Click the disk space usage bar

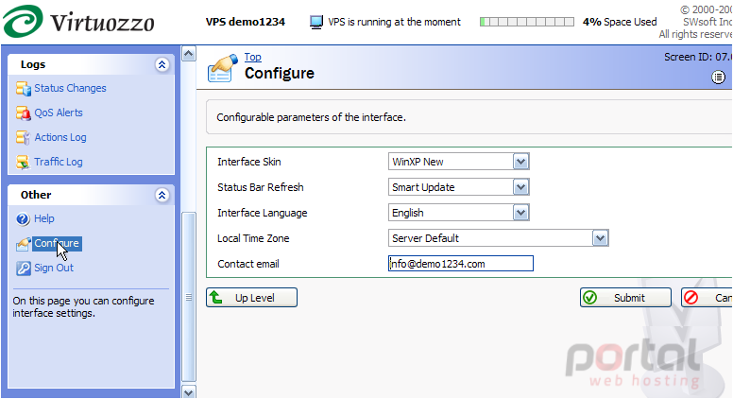point(527,22)
